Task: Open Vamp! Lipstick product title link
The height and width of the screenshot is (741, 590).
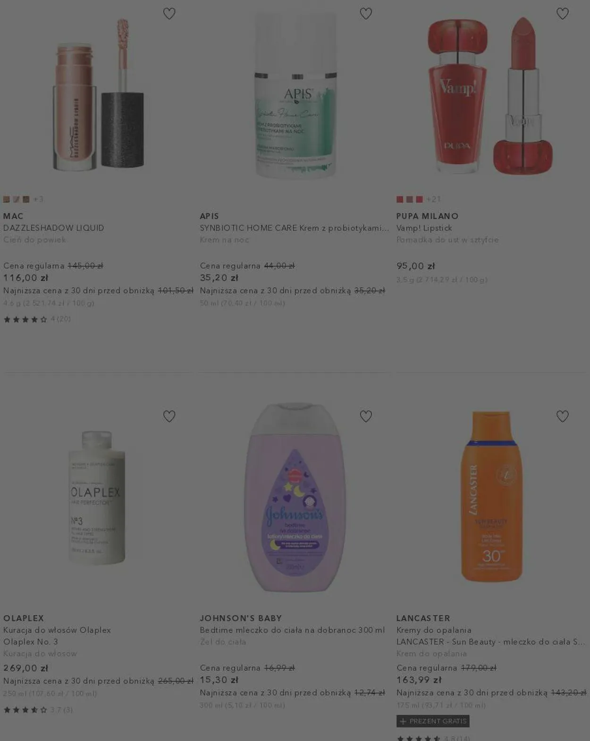Action: (424, 228)
